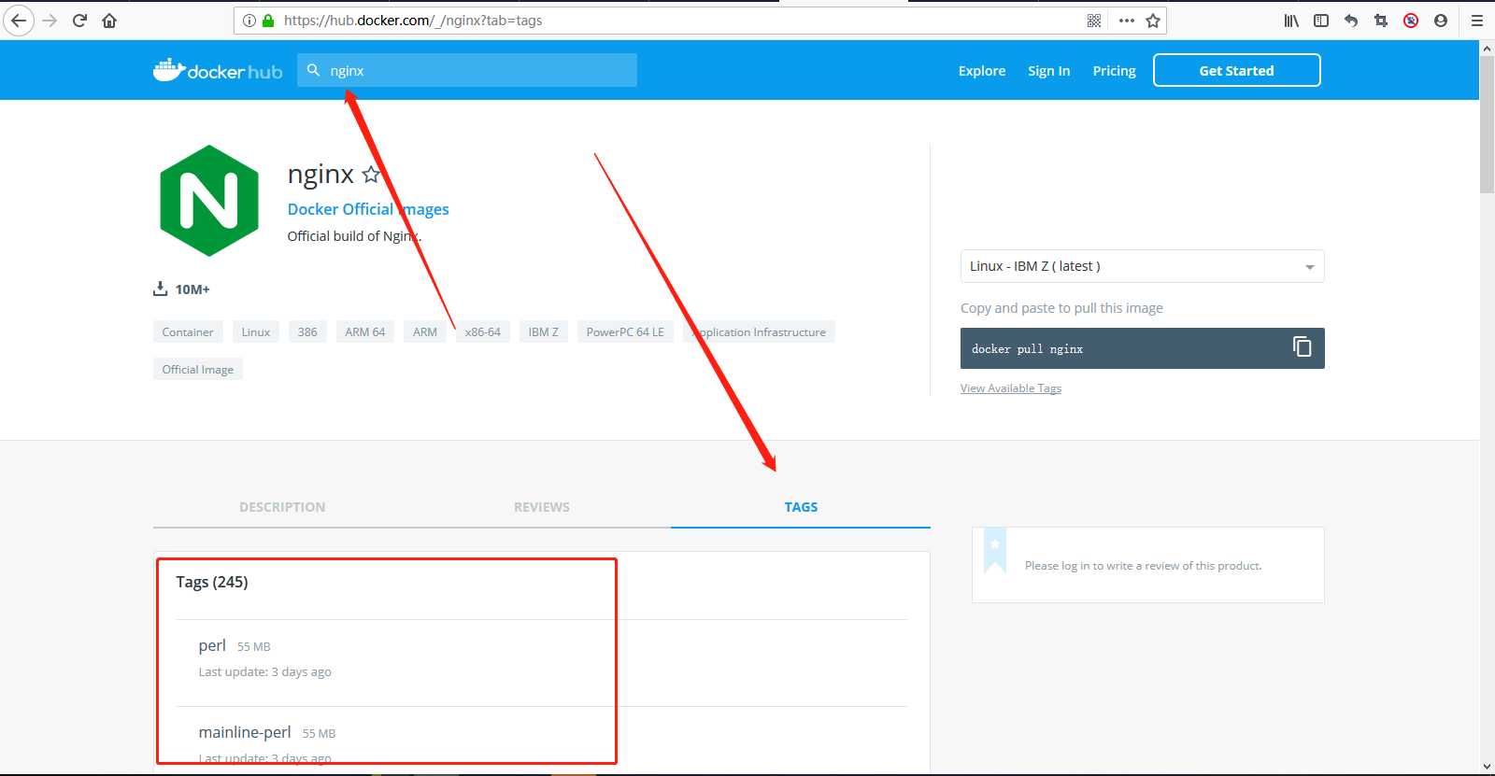
Task: Click the download count icon next to 10M+
Action: tap(160, 289)
